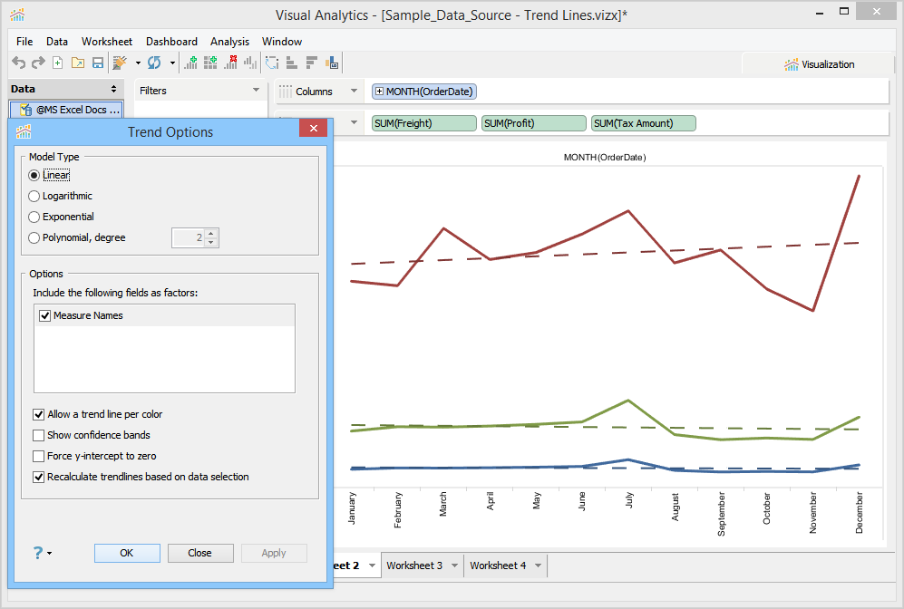Open the Worksheet 2 tab dropdown
The height and width of the screenshot is (609, 904).
372,565
